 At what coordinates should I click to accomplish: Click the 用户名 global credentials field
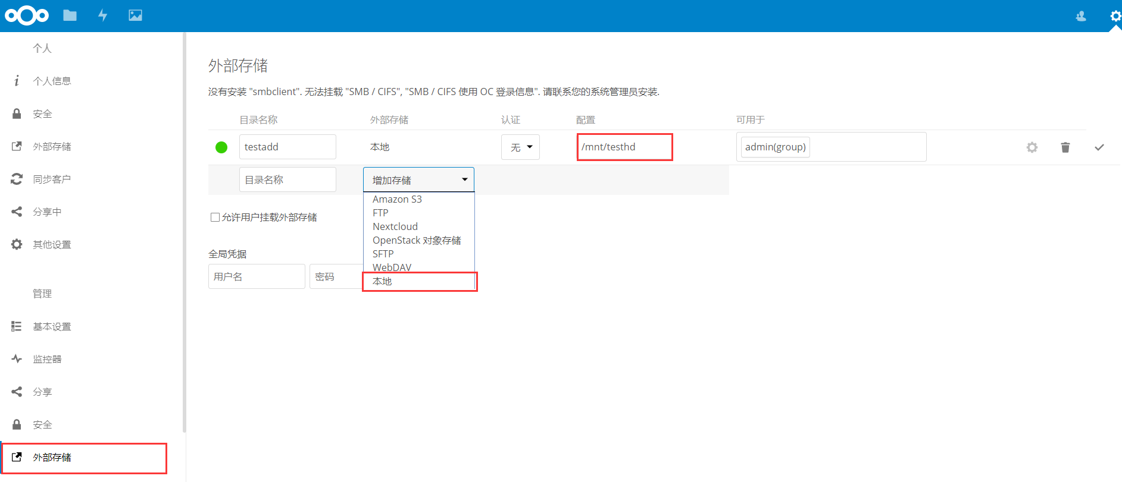(x=257, y=276)
